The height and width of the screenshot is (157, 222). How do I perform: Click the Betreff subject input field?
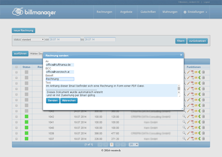click(x=60, y=79)
